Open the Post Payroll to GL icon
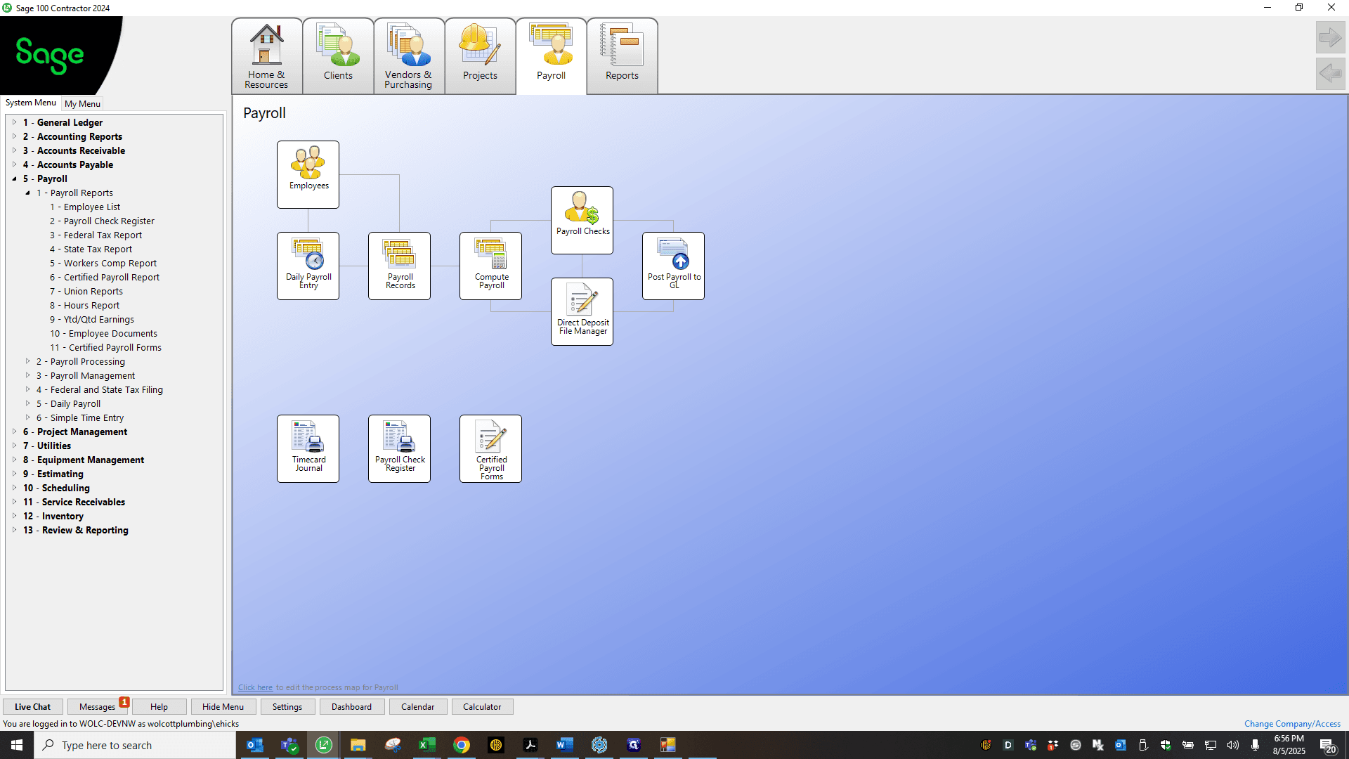The width and height of the screenshot is (1349, 759). pos(673,266)
